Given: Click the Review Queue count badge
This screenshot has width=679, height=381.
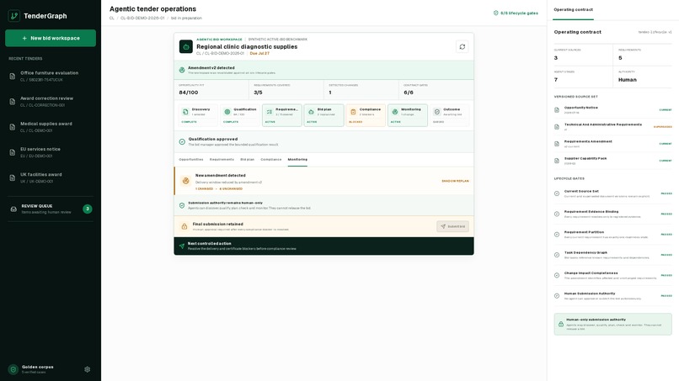Looking at the screenshot, I should 88,209.
